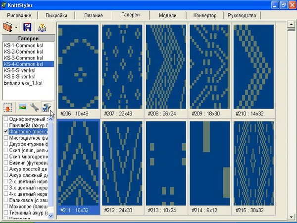Open the Руководство tab

pyautogui.click(x=242, y=15)
